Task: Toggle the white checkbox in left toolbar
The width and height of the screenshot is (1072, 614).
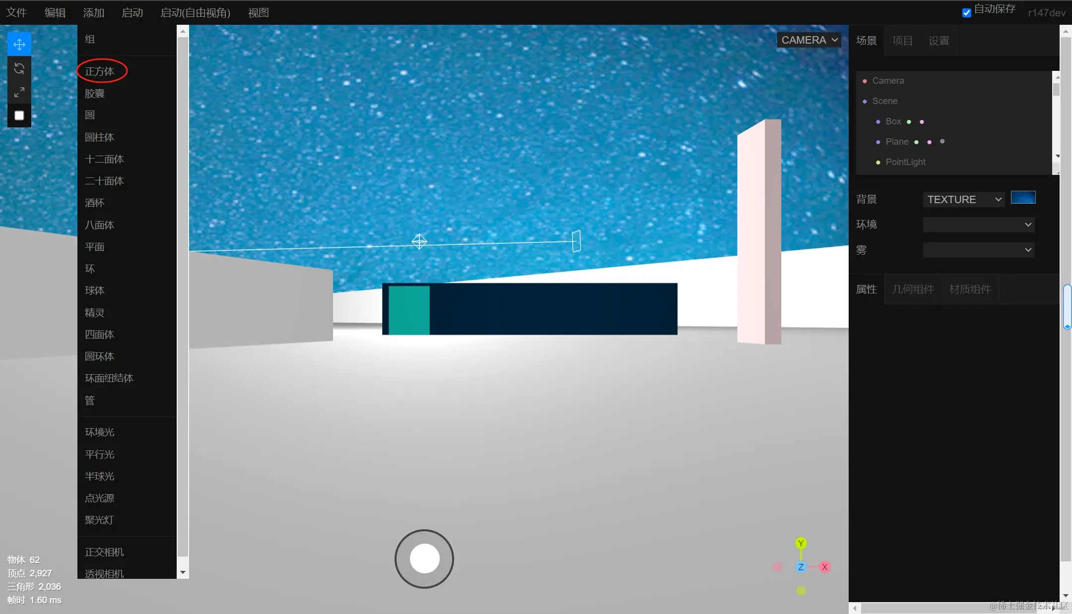Action: [19, 115]
